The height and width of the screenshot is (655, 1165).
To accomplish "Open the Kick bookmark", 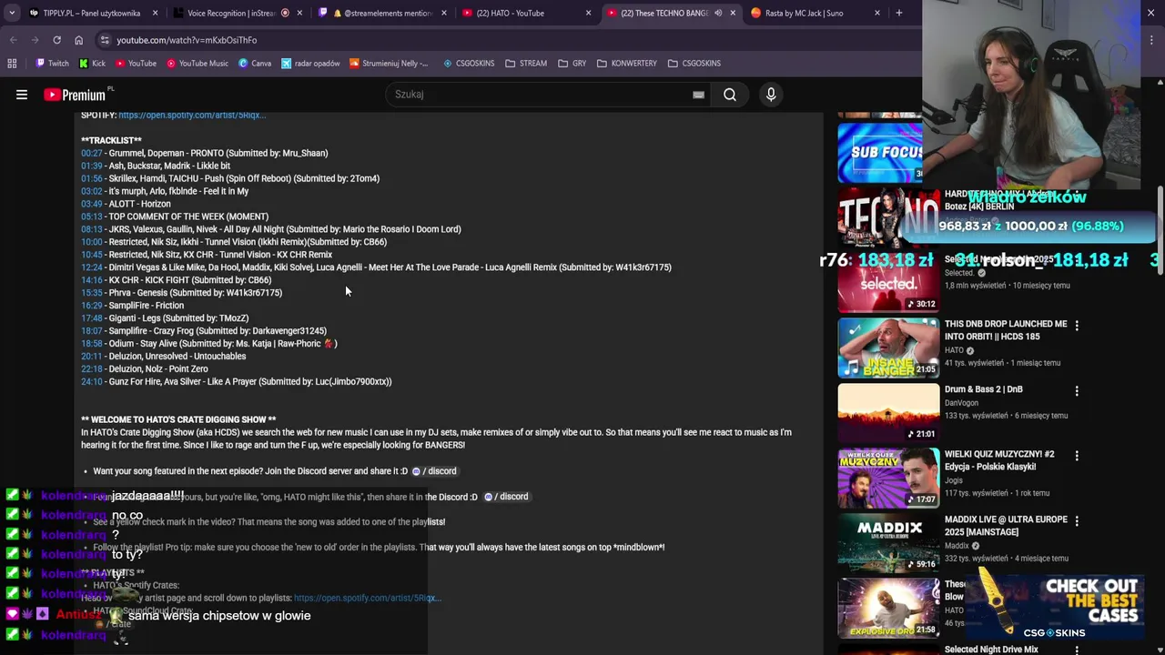I will click(x=92, y=64).
